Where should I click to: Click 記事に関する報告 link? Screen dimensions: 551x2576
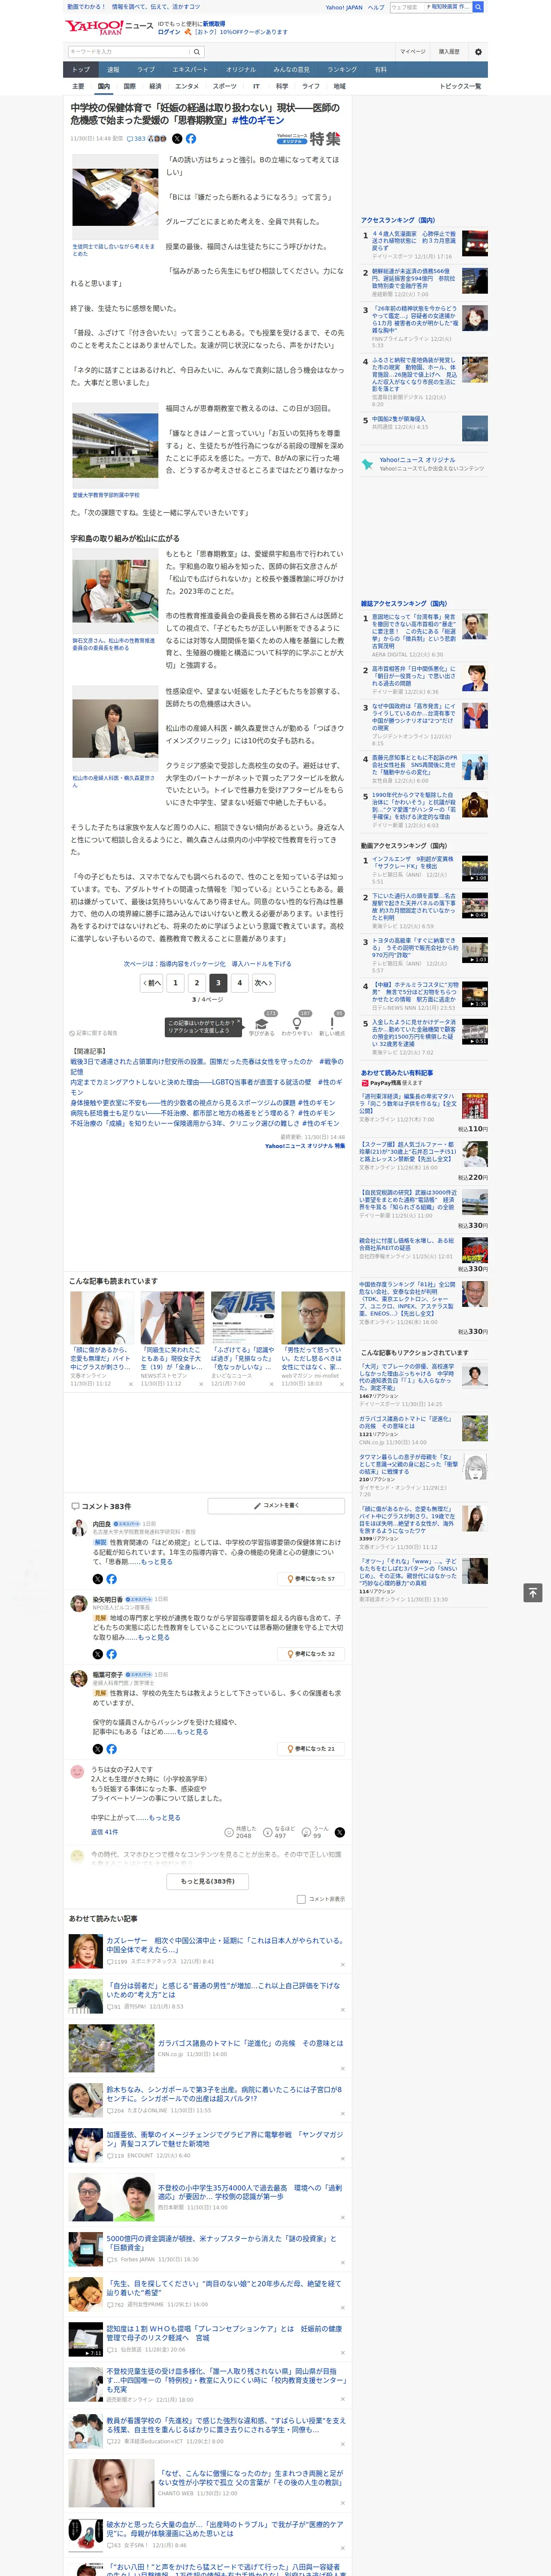pos(94,1033)
